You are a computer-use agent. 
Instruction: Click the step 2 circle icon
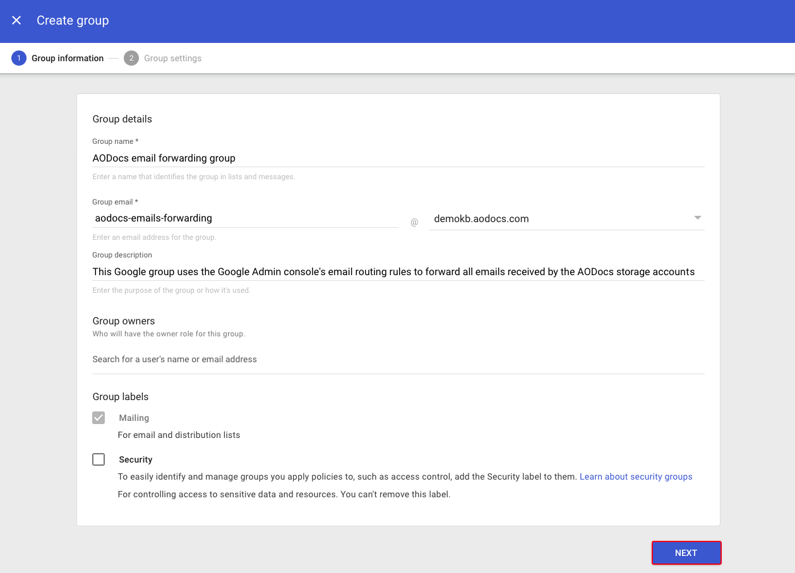[x=131, y=58]
